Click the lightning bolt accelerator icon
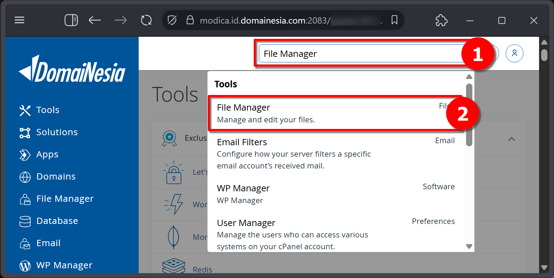 click(x=173, y=204)
